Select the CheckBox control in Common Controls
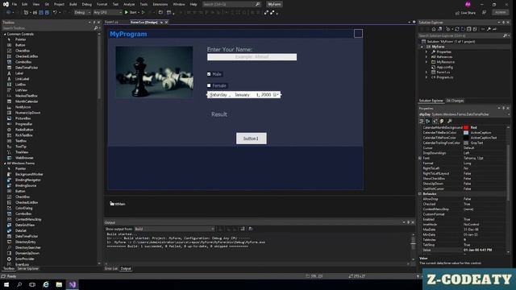Screen dimensions: 516x290 pyautogui.click(x=23, y=51)
